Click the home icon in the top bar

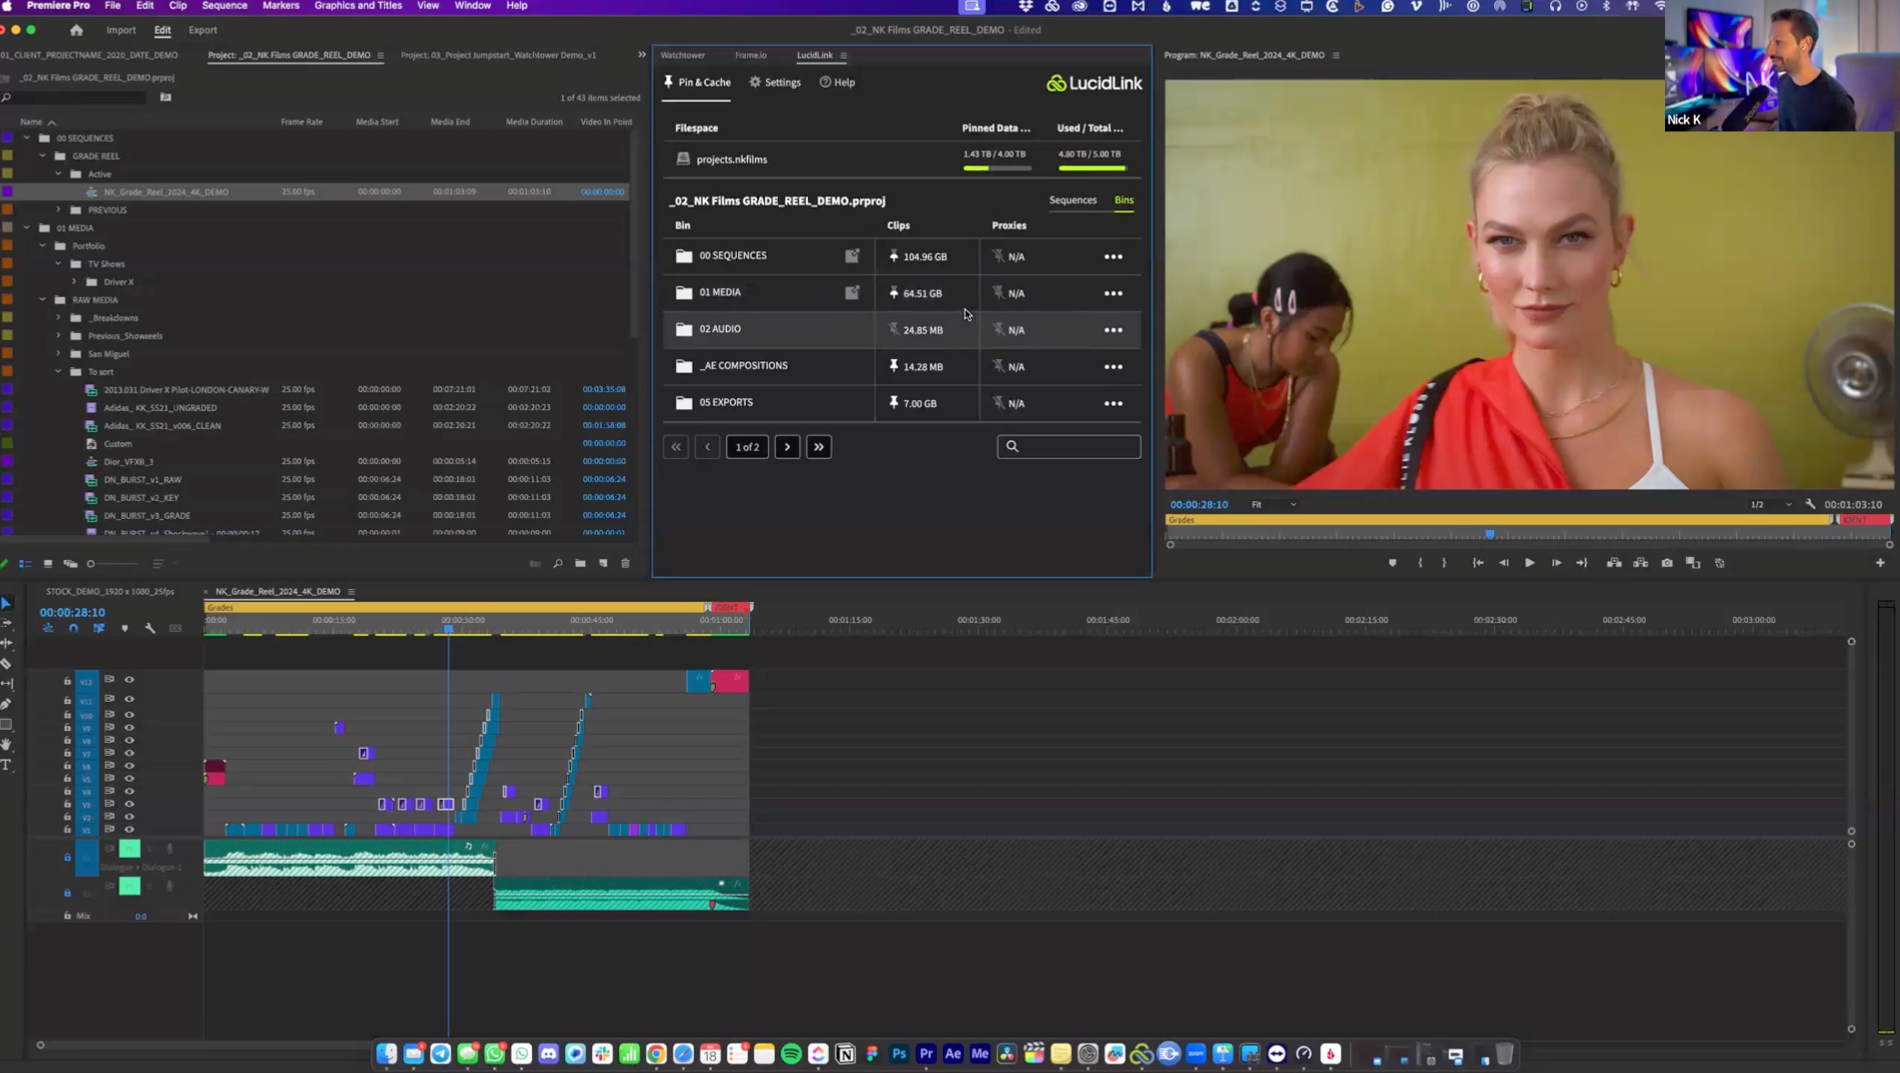pyautogui.click(x=76, y=30)
